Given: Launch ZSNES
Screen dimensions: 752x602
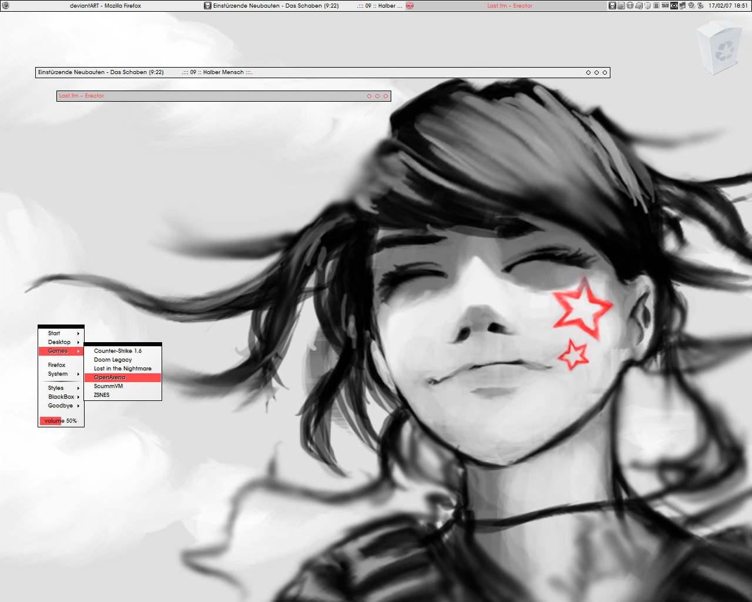Looking at the screenshot, I should point(123,395).
